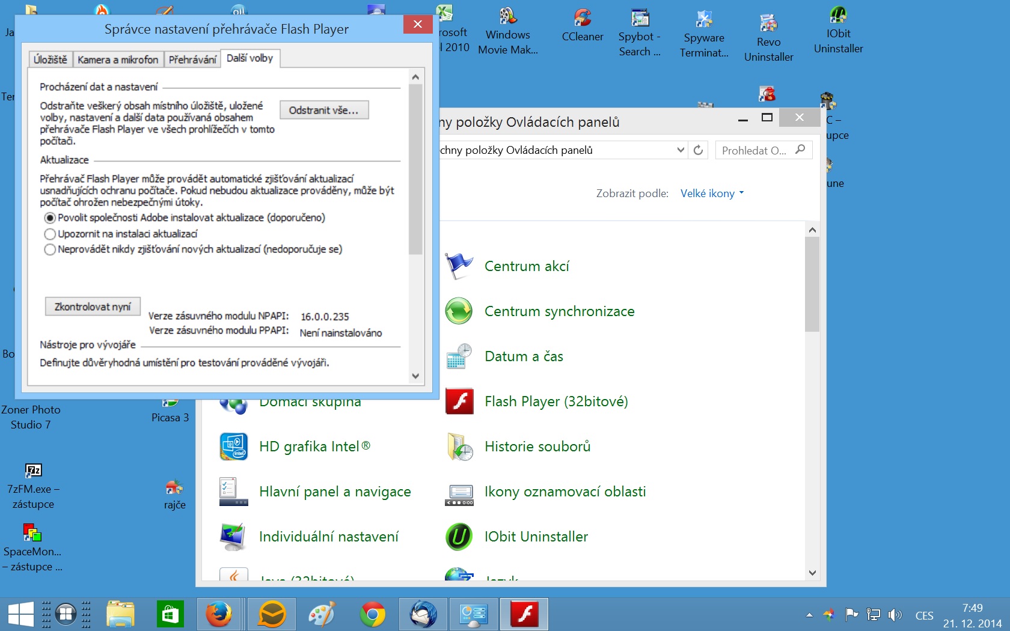Open HD grafika Intel icon

(x=234, y=447)
